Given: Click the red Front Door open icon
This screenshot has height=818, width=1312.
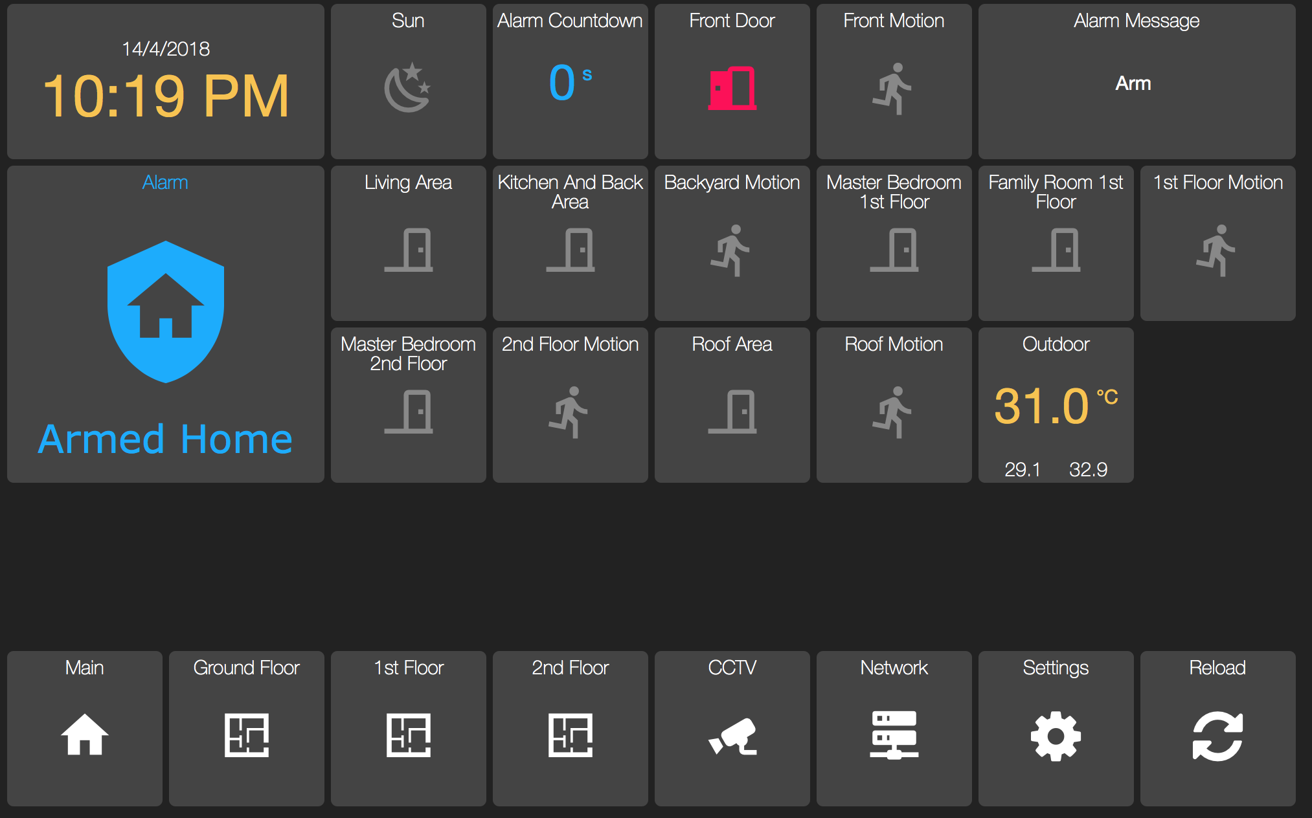Looking at the screenshot, I should (732, 88).
